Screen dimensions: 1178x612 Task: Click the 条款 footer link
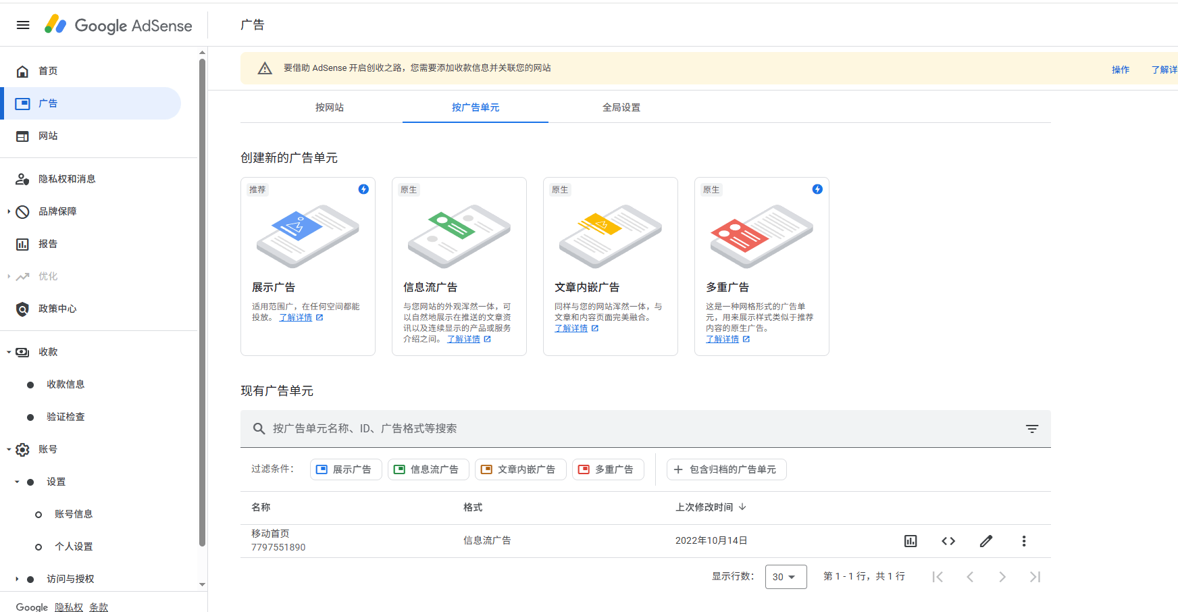point(99,607)
